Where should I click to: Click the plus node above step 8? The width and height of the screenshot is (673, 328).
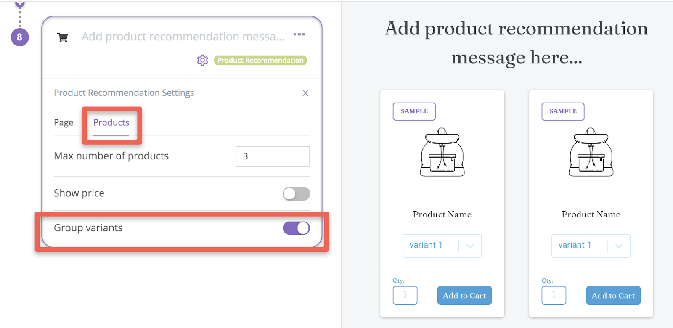coord(20,4)
